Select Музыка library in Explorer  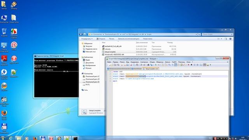pyautogui.click(x=88, y=68)
